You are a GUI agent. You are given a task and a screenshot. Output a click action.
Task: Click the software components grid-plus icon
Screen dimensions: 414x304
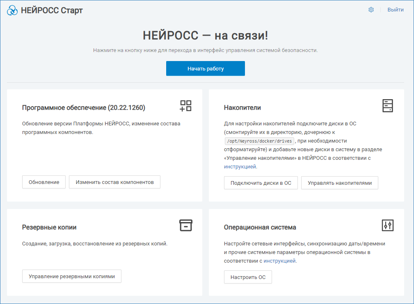[x=185, y=106]
